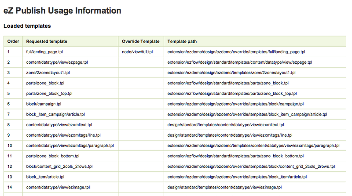Image resolution: width=352 pixels, height=196 pixels.
Task: Select block/campaign.tpl requested template
Action: pyautogui.click(x=44, y=104)
